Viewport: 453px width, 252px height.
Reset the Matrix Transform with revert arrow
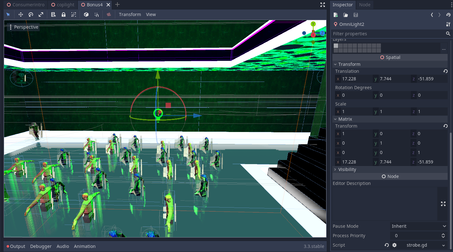(445, 126)
